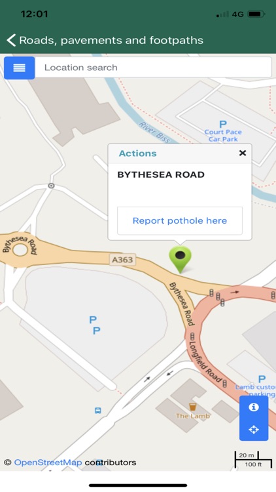Go back using the header chevron
This screenshot has height=492, width=276.
(11, 40)
